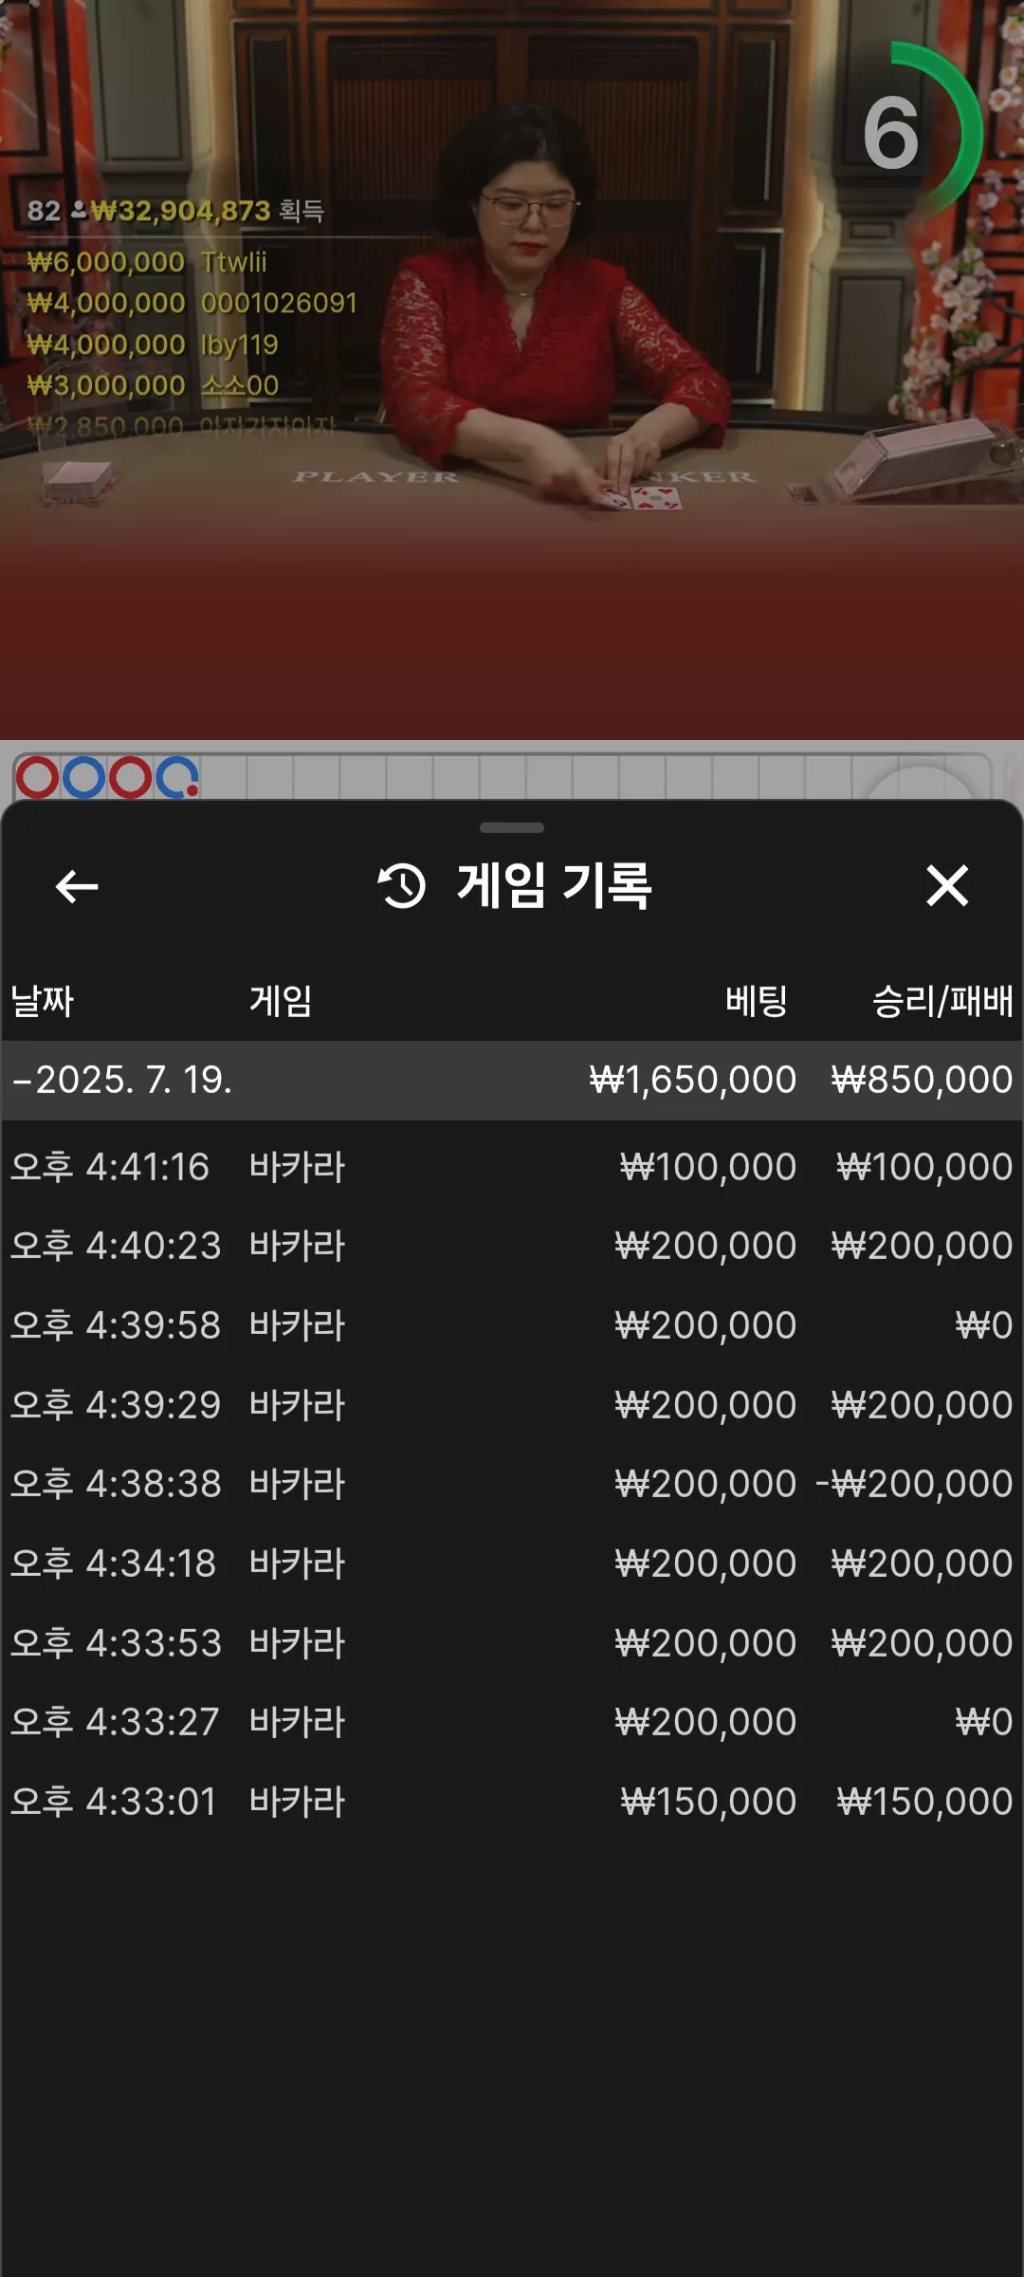Open the 오후 4:33:27 baccarat record
The height and width of the screenshot is (2277, 1024).
(512, 1722)
